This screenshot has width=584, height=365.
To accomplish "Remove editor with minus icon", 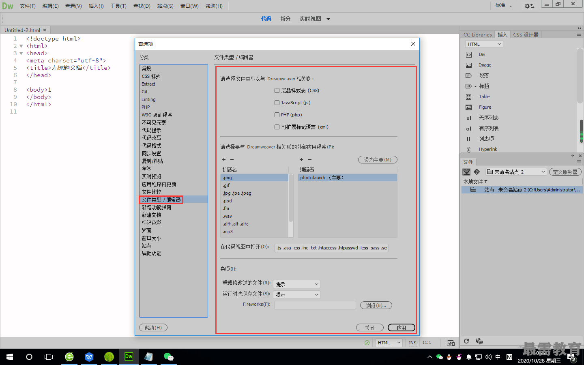I will pos(310,159).
